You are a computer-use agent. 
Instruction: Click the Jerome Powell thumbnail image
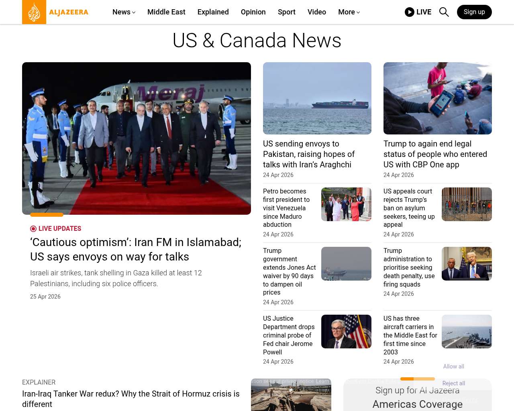pyautogui.click(x=346, y=332)
